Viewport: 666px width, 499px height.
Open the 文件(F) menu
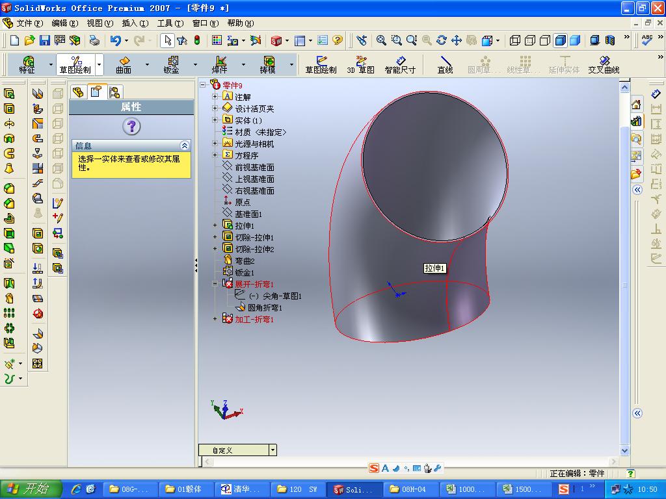[x=30, y=23]
